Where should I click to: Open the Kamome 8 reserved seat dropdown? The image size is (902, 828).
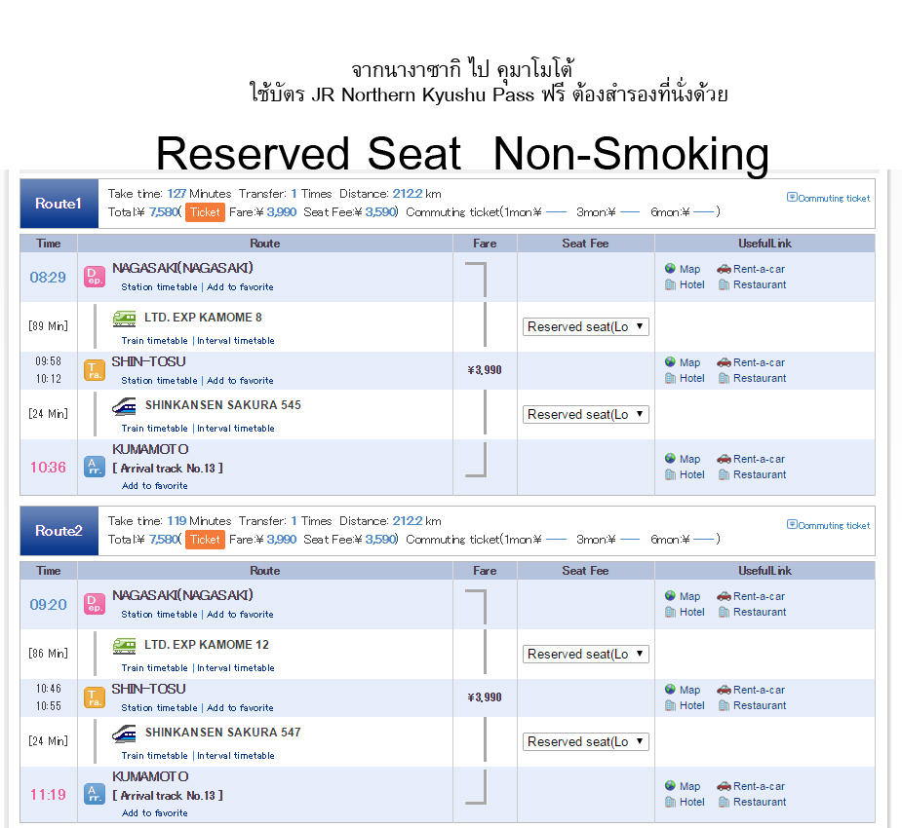pyautogui.click(x=585, y=327)
